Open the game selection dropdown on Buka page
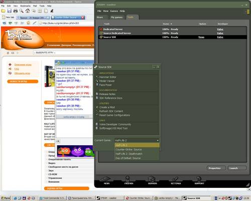The width and height of the screenshot is (251, 201). click(64, 53)
